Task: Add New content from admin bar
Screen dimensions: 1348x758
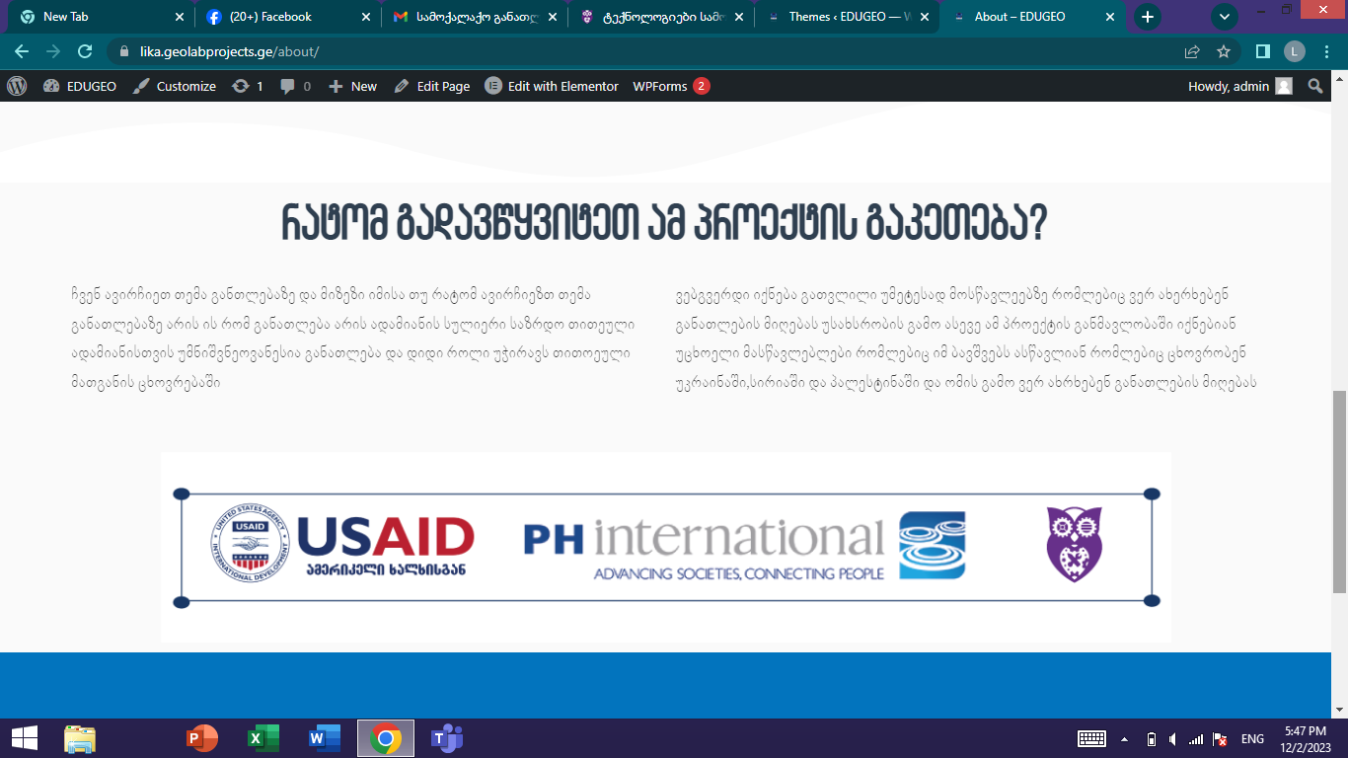Action: pyautogui.click(x=352, y=86)
